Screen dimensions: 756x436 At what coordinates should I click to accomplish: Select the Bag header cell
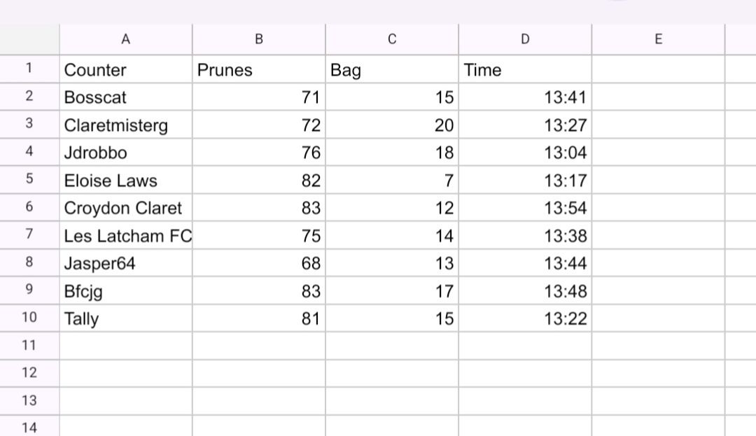click(392, 70)
